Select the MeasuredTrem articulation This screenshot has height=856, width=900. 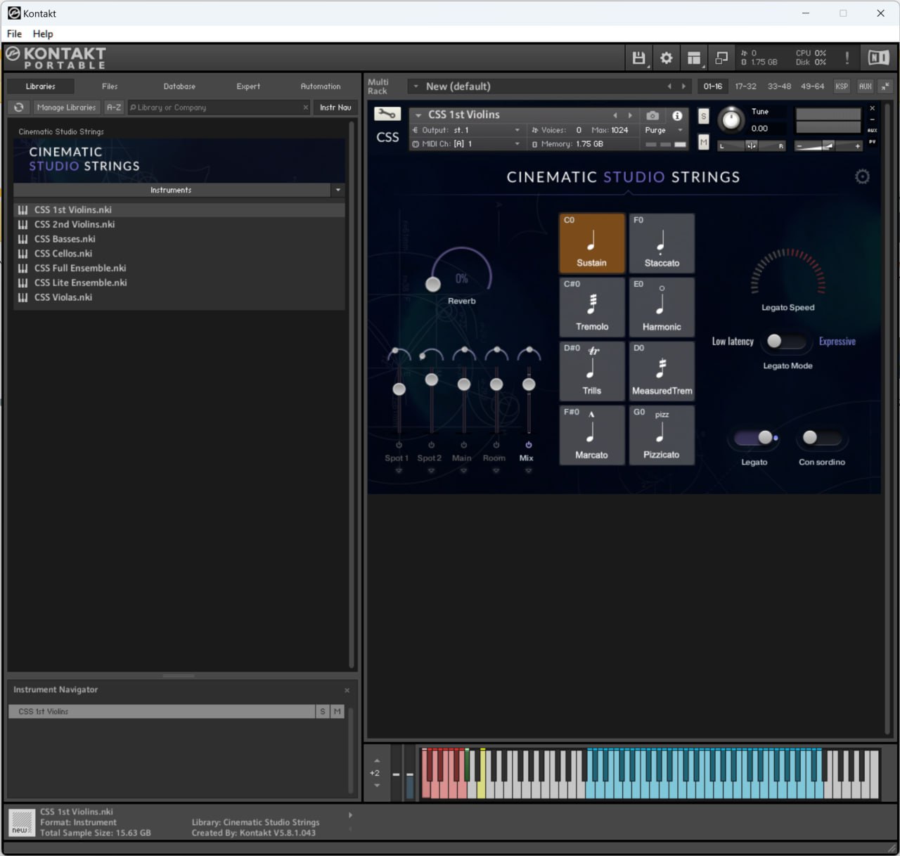pos(662,371)
